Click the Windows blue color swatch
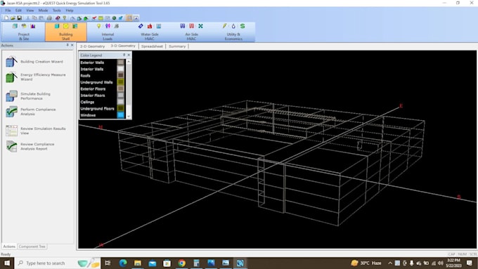 [x=121, y=115]
